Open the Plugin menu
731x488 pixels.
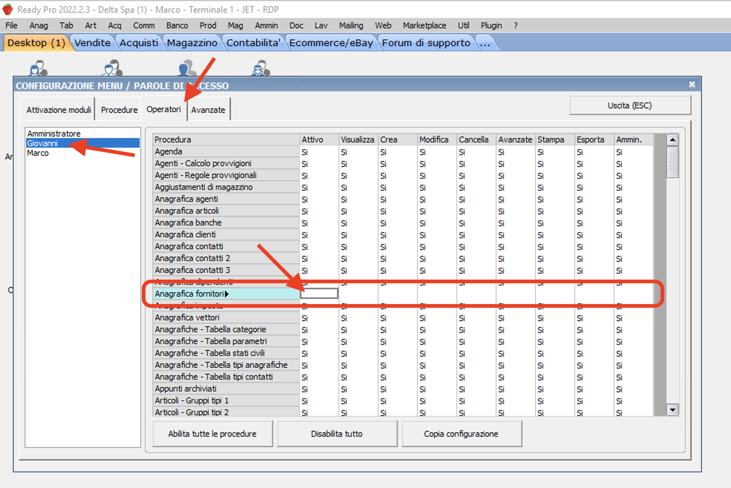(491, 25)
